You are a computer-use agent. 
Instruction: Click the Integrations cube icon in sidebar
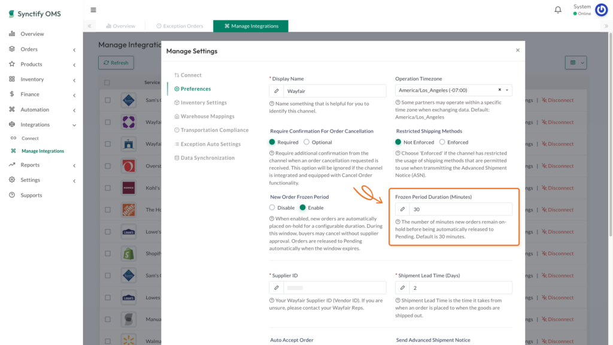tap(12, 125)
